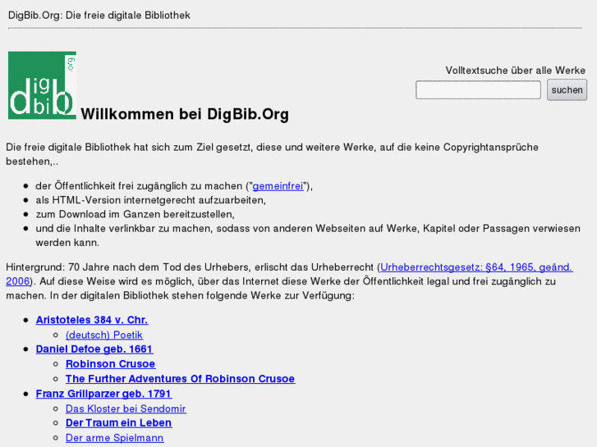Click the green DigBib.org logo image

(x=42, y=85)
